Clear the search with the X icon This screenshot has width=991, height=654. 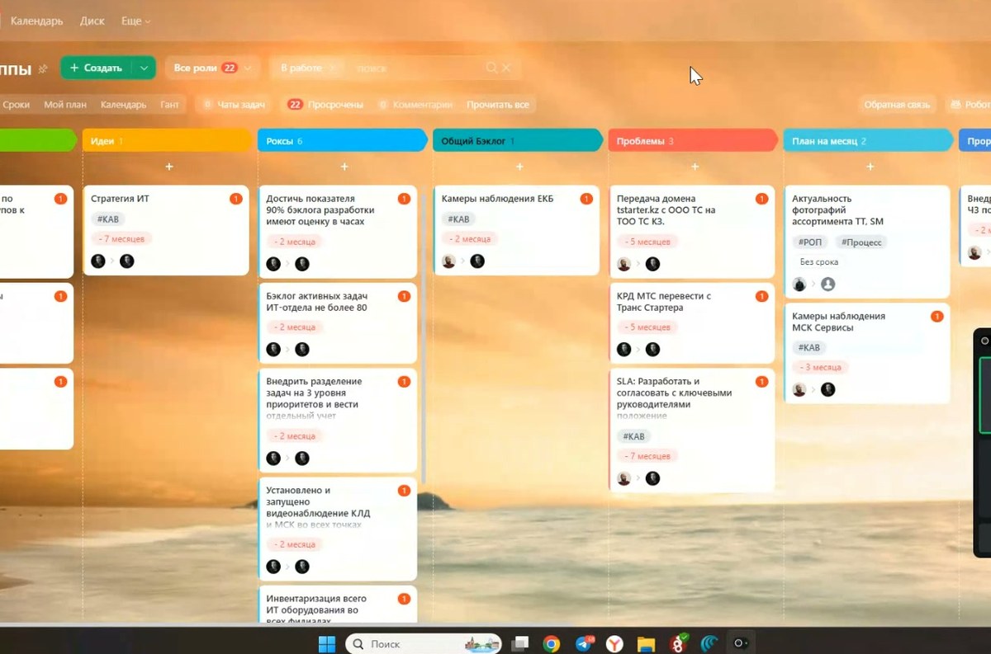507,68
